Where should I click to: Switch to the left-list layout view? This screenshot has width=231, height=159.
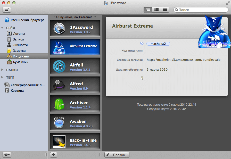(x=148, y=10)
